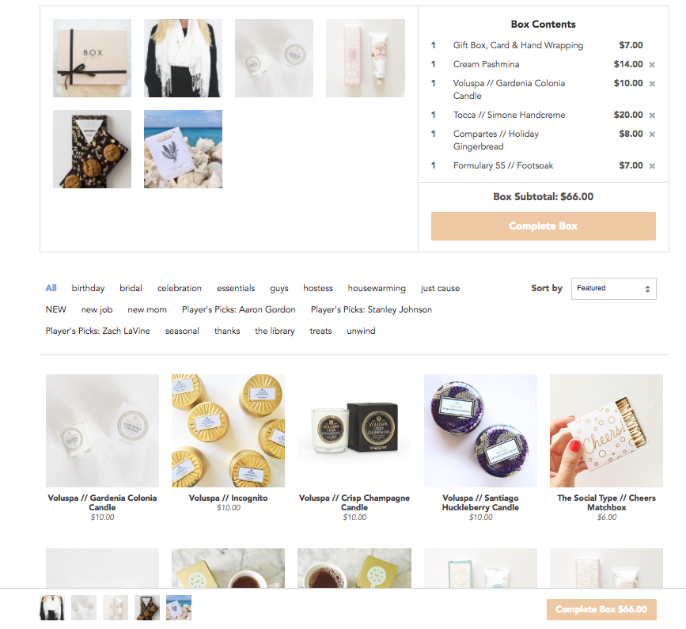Click the Complete Box button in summary
This screenshot has width=686, height=629.
click(543, 226)
